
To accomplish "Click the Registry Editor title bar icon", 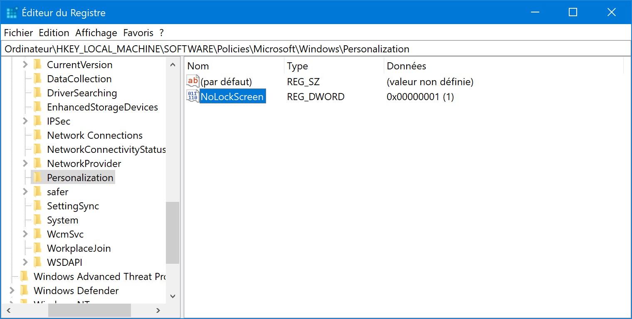I will pos(12,13).
